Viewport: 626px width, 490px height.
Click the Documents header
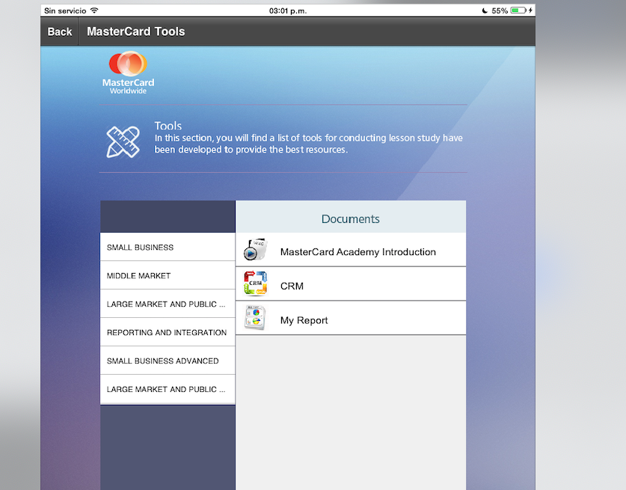pos(351,218)
